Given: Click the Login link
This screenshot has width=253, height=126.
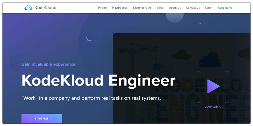Looking at the screenshot, I should [208, 8].
